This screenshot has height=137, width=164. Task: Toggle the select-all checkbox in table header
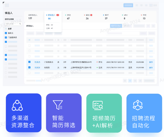coord(29,40)
